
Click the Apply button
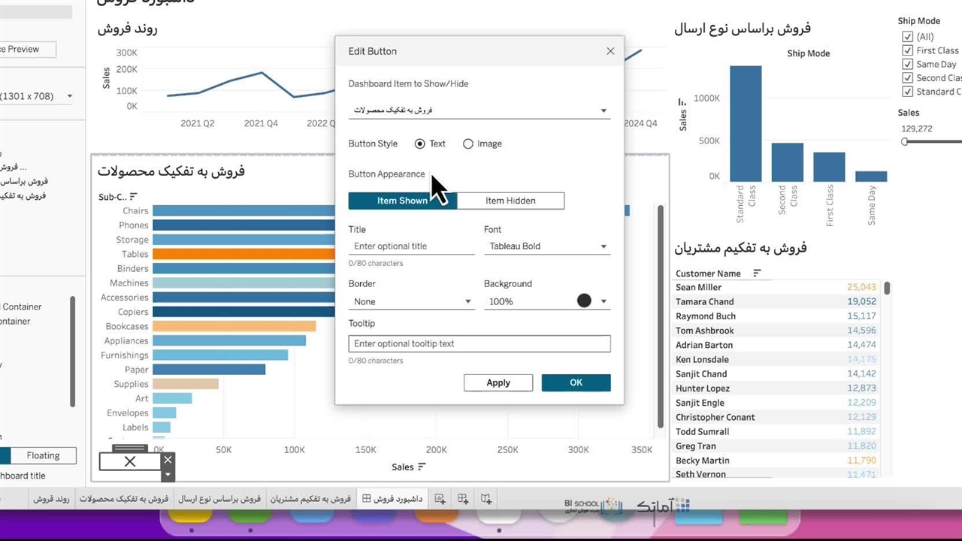498,382
